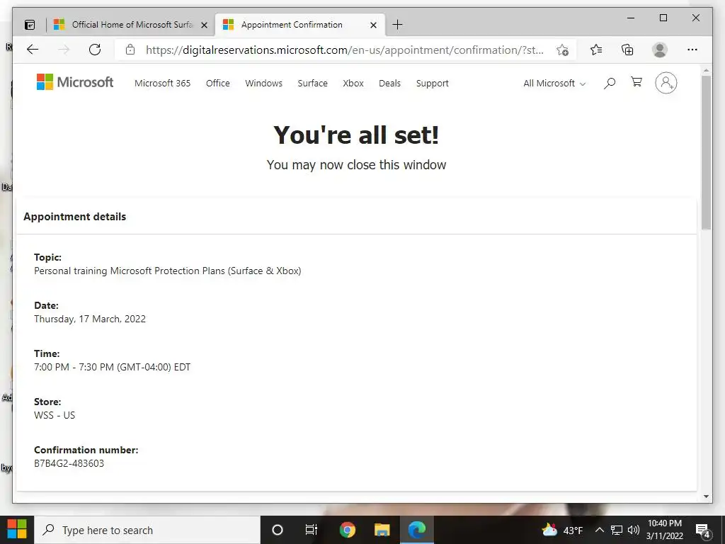This screenshot has height=544, width=725.
Task: Open the notification center icon
Action: pyautogui.click(x=703, y=531)
